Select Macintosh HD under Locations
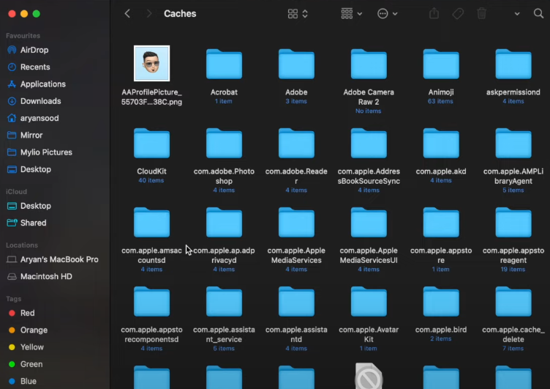This screenshot has height=389, width=550. pos(45,276)
